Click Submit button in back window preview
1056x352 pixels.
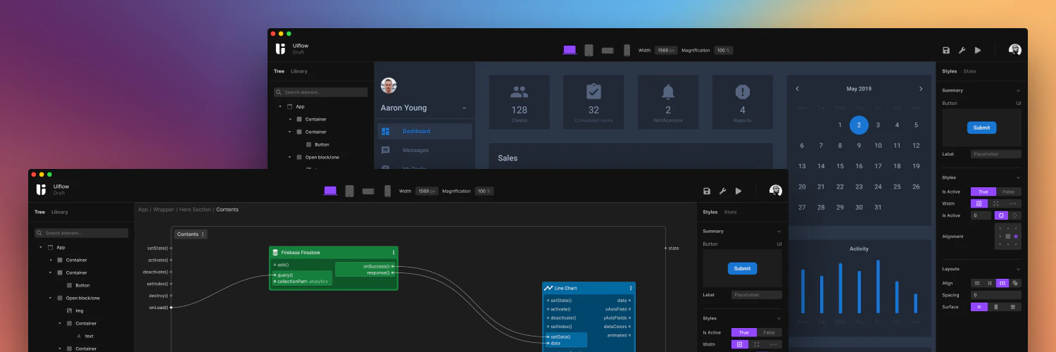(981, 127)
